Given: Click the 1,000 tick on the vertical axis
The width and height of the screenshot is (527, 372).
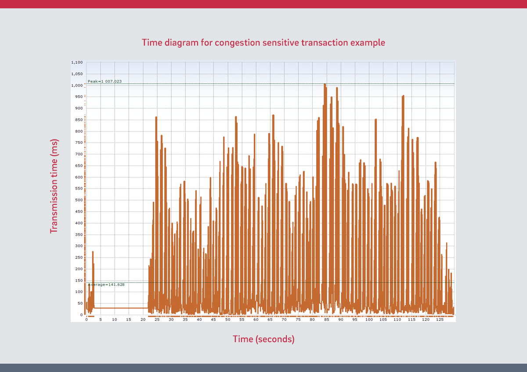Looking at the screenshot, I should (77, 86).
